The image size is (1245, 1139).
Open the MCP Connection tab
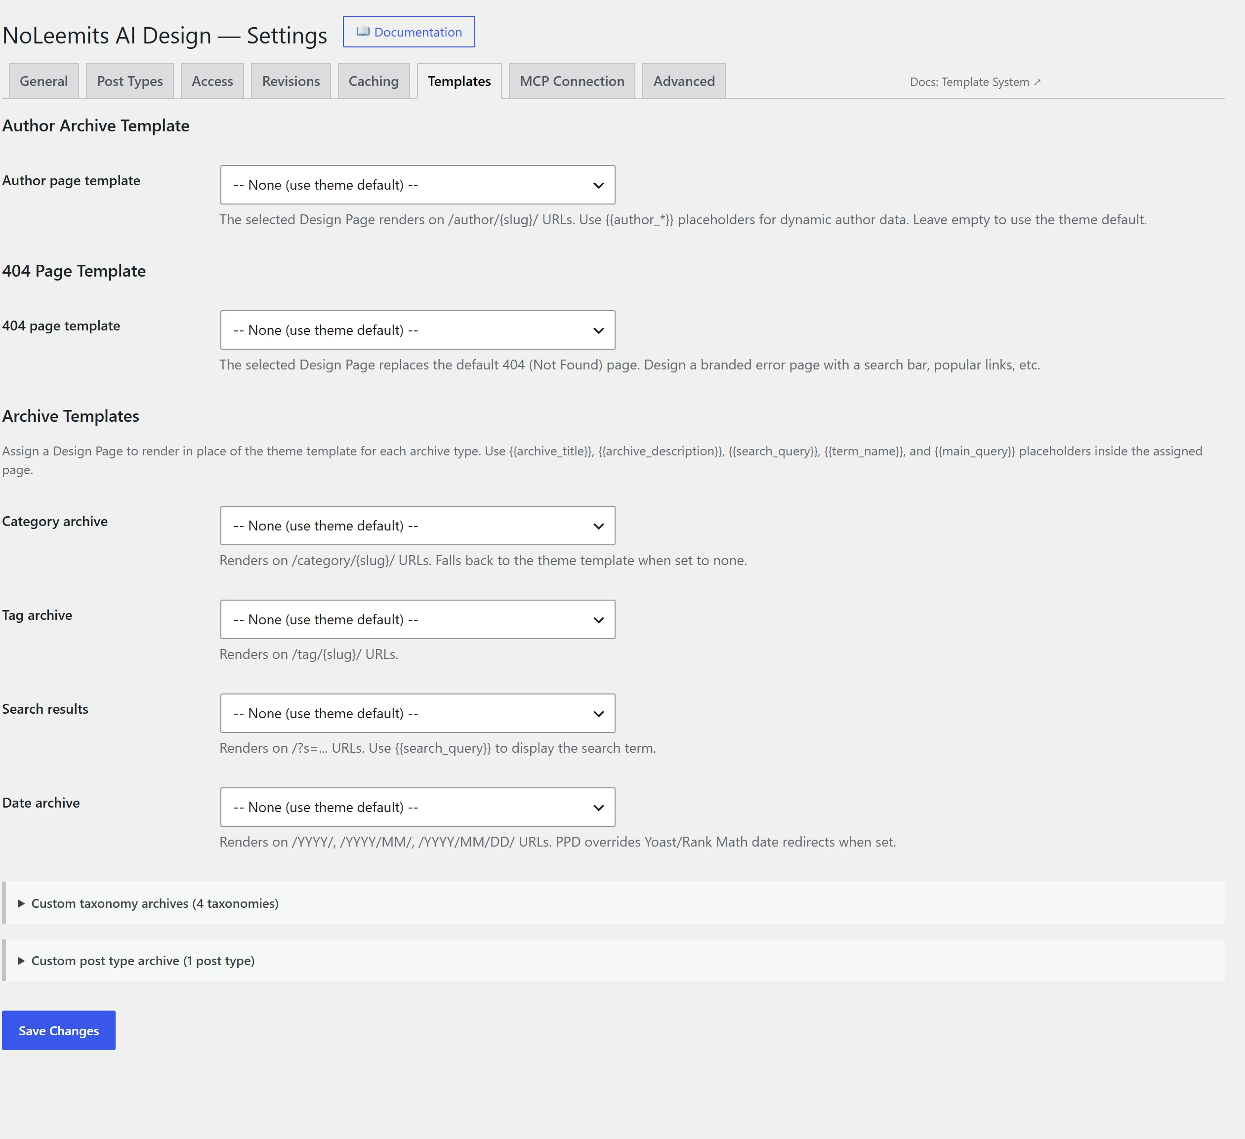click(572, 81)
